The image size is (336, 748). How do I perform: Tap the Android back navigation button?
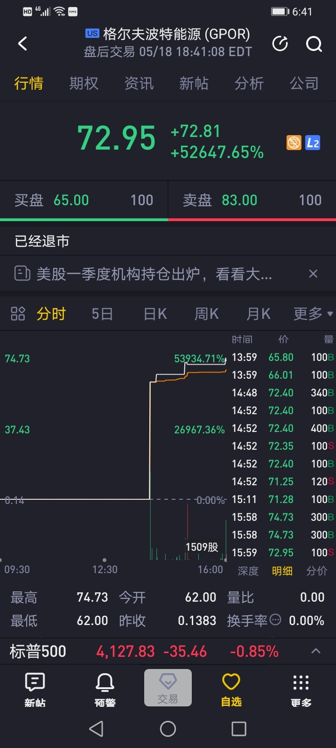[x=96, y=728]
